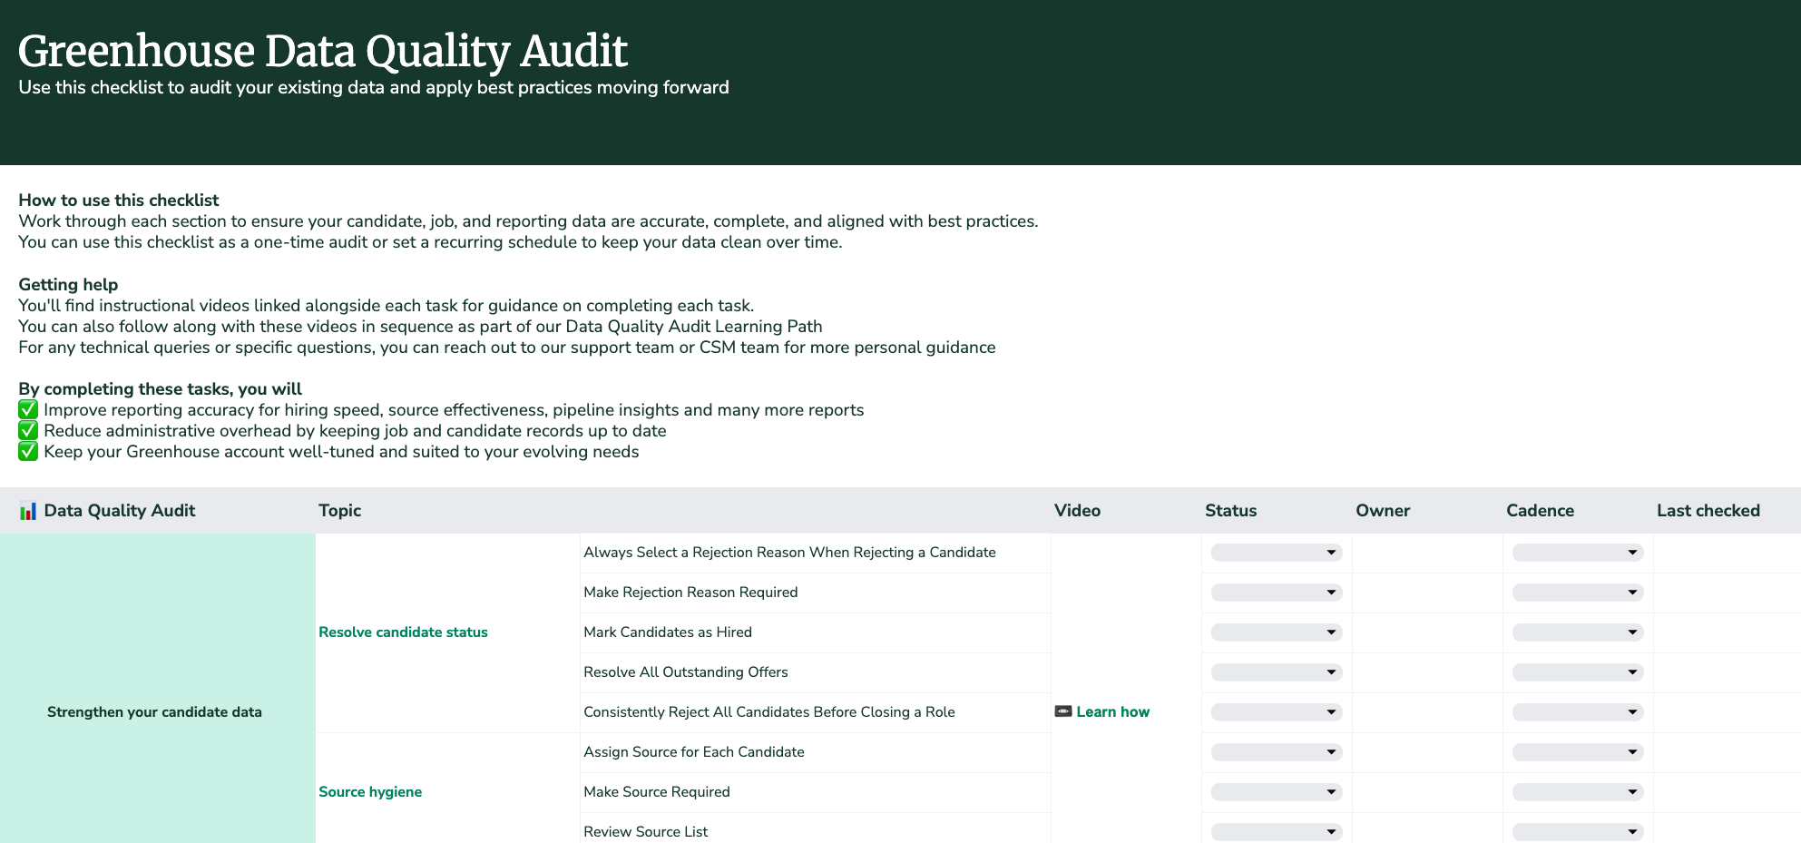
Task: Open Cadence dropdown for Always Select a Rejection Reason
Action: 1577,553
